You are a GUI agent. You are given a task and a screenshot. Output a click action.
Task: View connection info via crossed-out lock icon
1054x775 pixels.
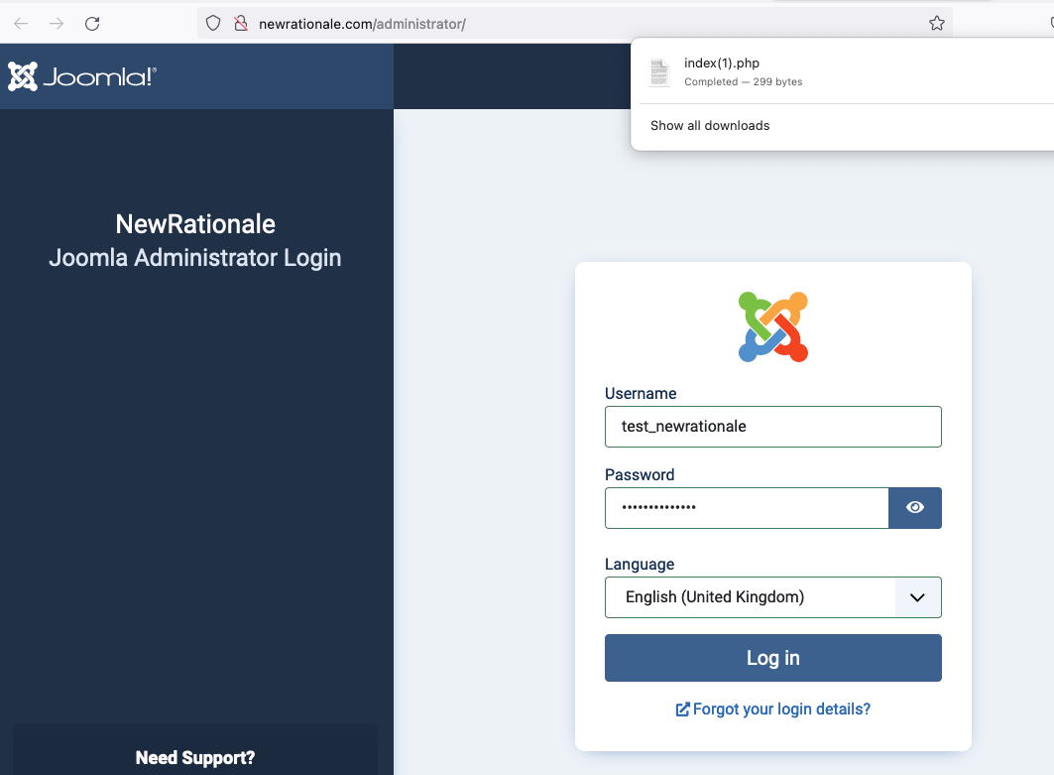click(x=241, y=24)
